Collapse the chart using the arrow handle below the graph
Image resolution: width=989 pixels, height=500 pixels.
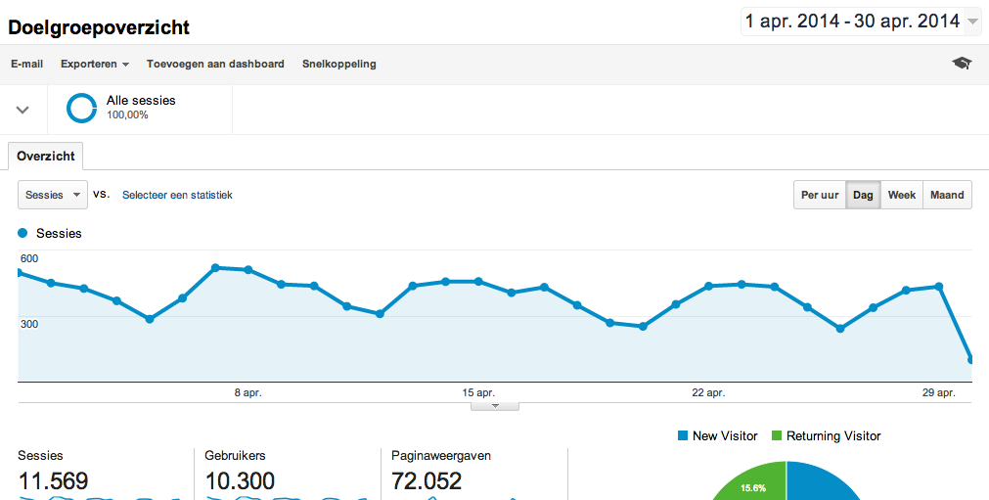pos(495,406)
